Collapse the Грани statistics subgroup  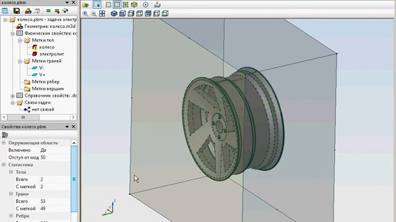[x=11, y=194]
